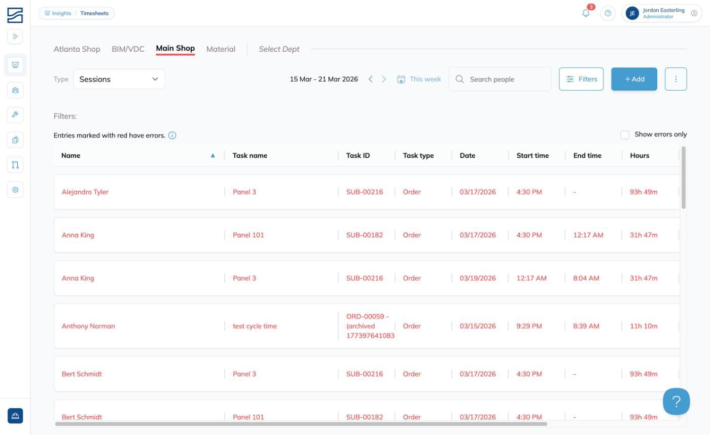Click the info icon next to errors note

click(x=172, y=135)
